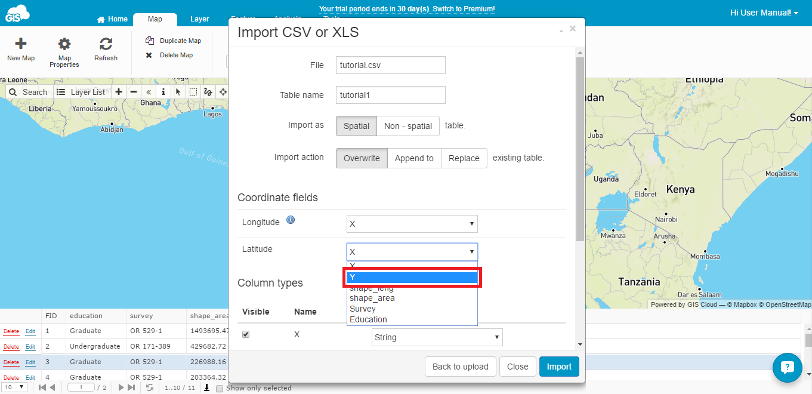Click the Import button
The image size is (812, 394).
pos(558,367)
